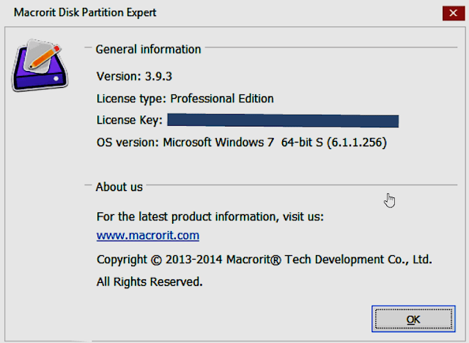The height and width of the screenshot is (343, 469).
Task: Click the 'General information' section heading
Action: pyautogui.click(x=148, y=50)
